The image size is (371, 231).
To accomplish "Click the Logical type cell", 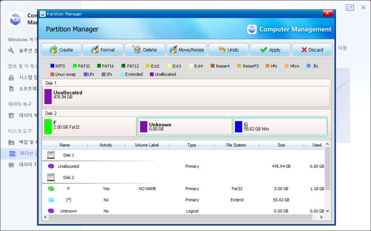I will (x=192, y=211).
